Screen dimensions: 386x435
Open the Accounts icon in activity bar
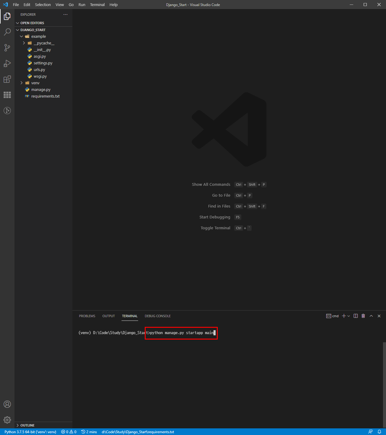pos(7,404)
